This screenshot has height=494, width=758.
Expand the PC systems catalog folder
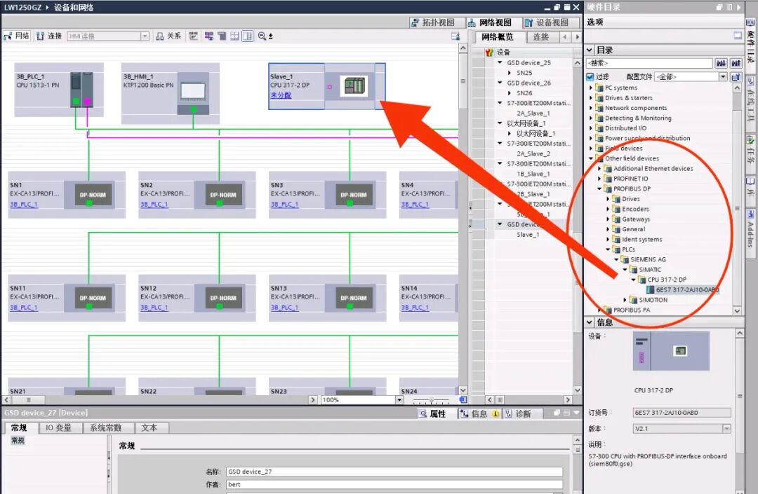(591, 88)
